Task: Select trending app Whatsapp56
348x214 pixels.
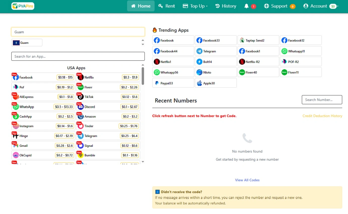Action: 173,72
